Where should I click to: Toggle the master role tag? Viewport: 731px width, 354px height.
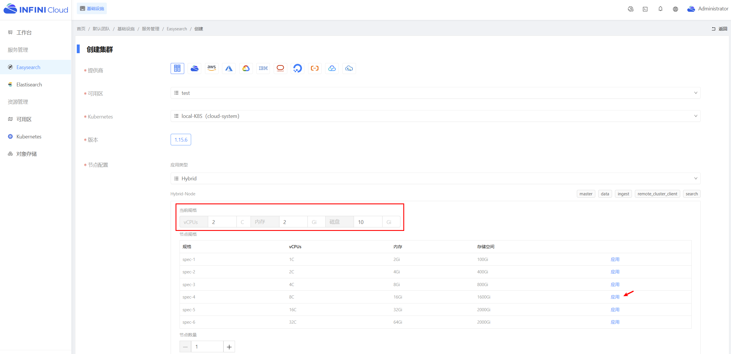586,194
